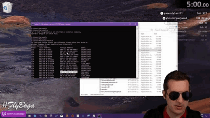The image size is (210, 118).
Task: Select the NetworkStatus.dll file row
Action: click(131, 80)
